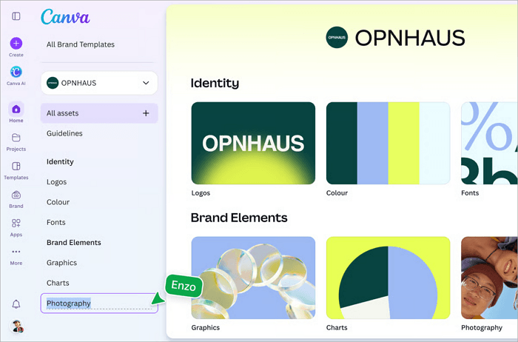This screenshot has height=342, width=518.
Task: Select Guidelines in the brand menu
Action: (64, 133)
